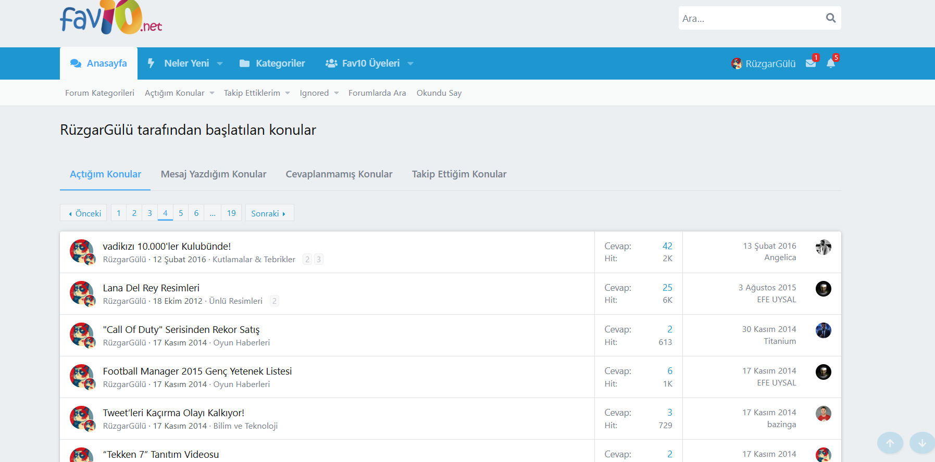Open the Lana Del Rey Resimleri thread

click(x=151, y=288)
